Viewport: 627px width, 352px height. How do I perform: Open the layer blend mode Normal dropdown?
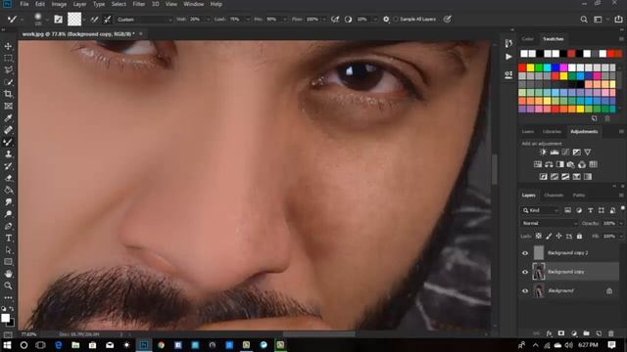coord(549,224)
